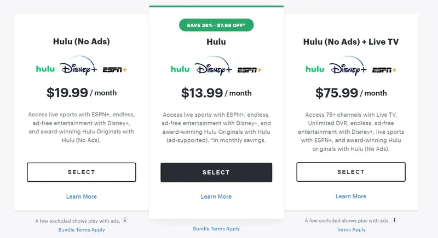Open the info icon under Hulu (No Ads) card
This screenshot has height=238, width=438.
pyautogui.click(x=125, y=221)
